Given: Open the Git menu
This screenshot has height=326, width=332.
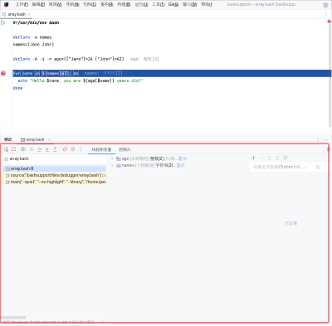Looking at the screenshot, I should pyautogui.click(x=173, y=4).
